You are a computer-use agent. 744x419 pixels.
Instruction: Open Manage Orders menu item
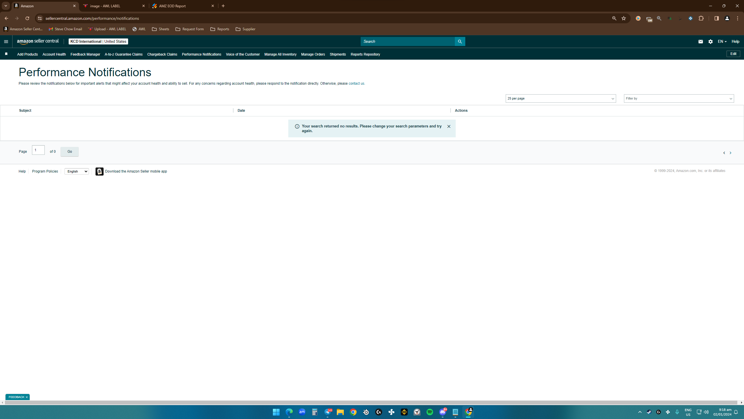point(313,54)
